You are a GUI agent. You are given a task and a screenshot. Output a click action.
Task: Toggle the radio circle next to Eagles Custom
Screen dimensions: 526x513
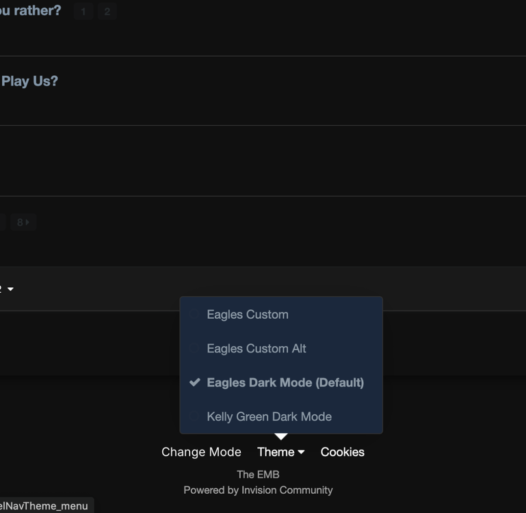194,314
